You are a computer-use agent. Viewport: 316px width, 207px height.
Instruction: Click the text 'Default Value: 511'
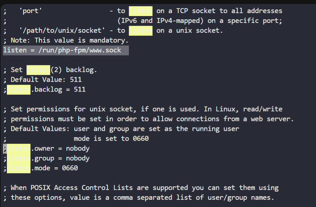coord(46,80)
